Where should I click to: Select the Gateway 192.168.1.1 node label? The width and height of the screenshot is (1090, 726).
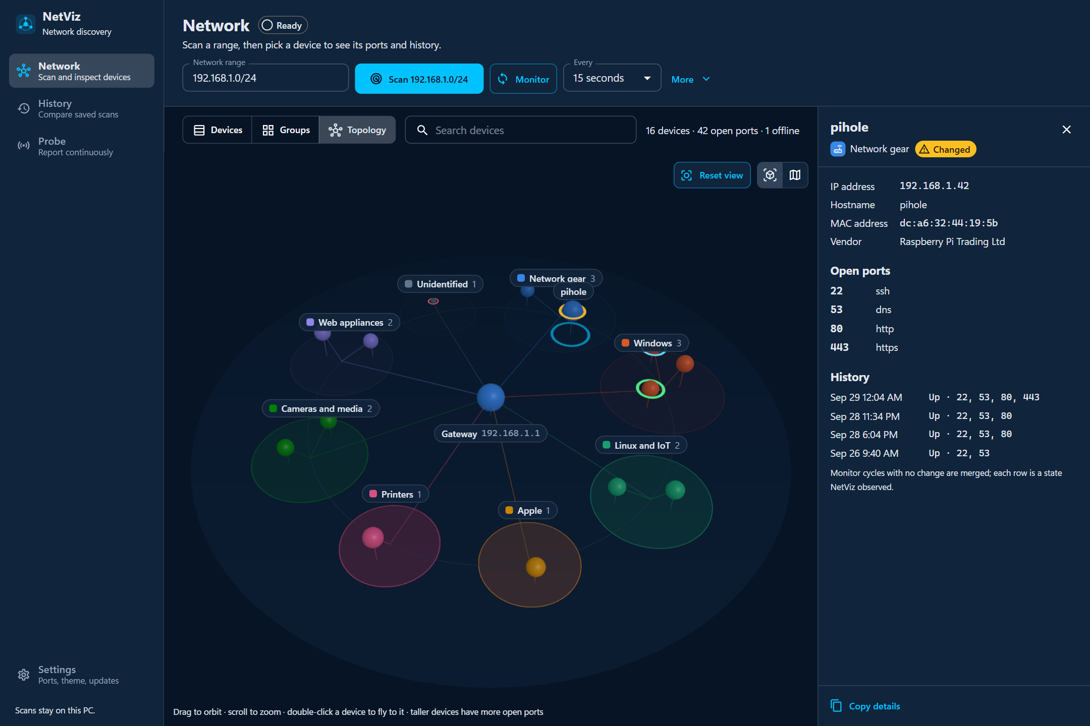click(x=490, y=434)
